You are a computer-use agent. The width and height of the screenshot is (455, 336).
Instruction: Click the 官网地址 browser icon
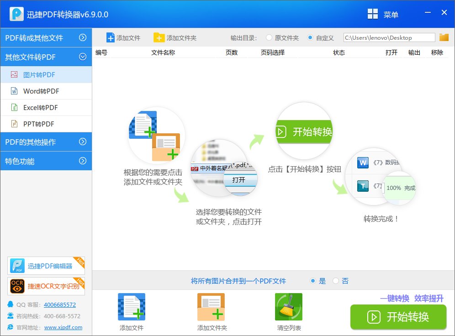click(11, 327)
